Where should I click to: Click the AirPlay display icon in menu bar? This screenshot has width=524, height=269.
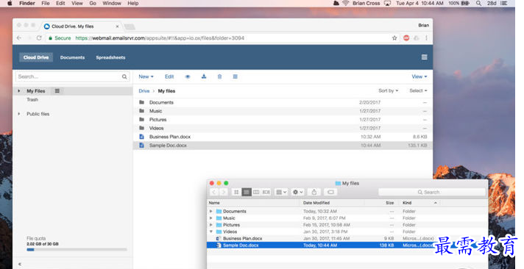387,3
